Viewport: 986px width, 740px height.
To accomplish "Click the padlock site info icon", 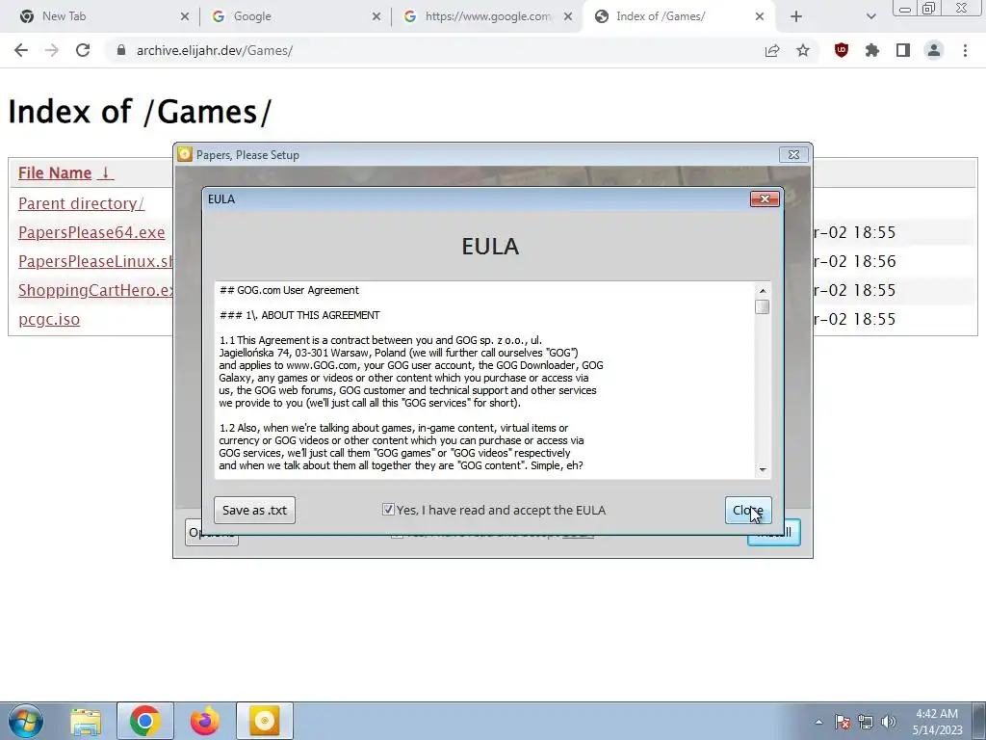I will tap(121, 50).
